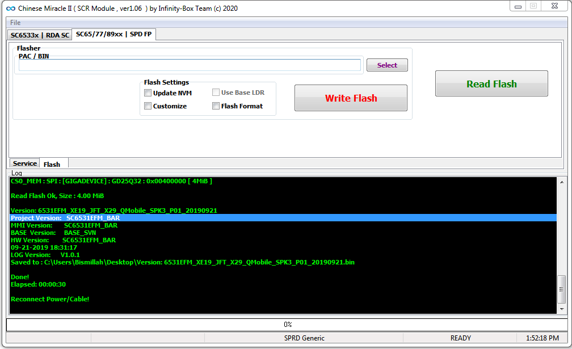Click the Read Flash button

pos(491,84)
